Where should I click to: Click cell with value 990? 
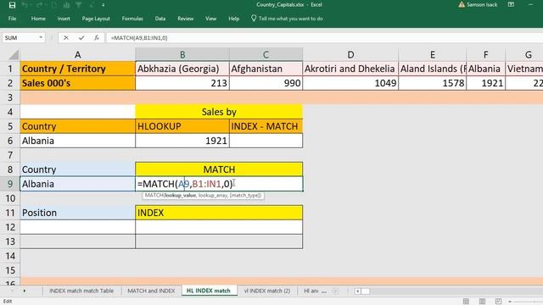266,83
